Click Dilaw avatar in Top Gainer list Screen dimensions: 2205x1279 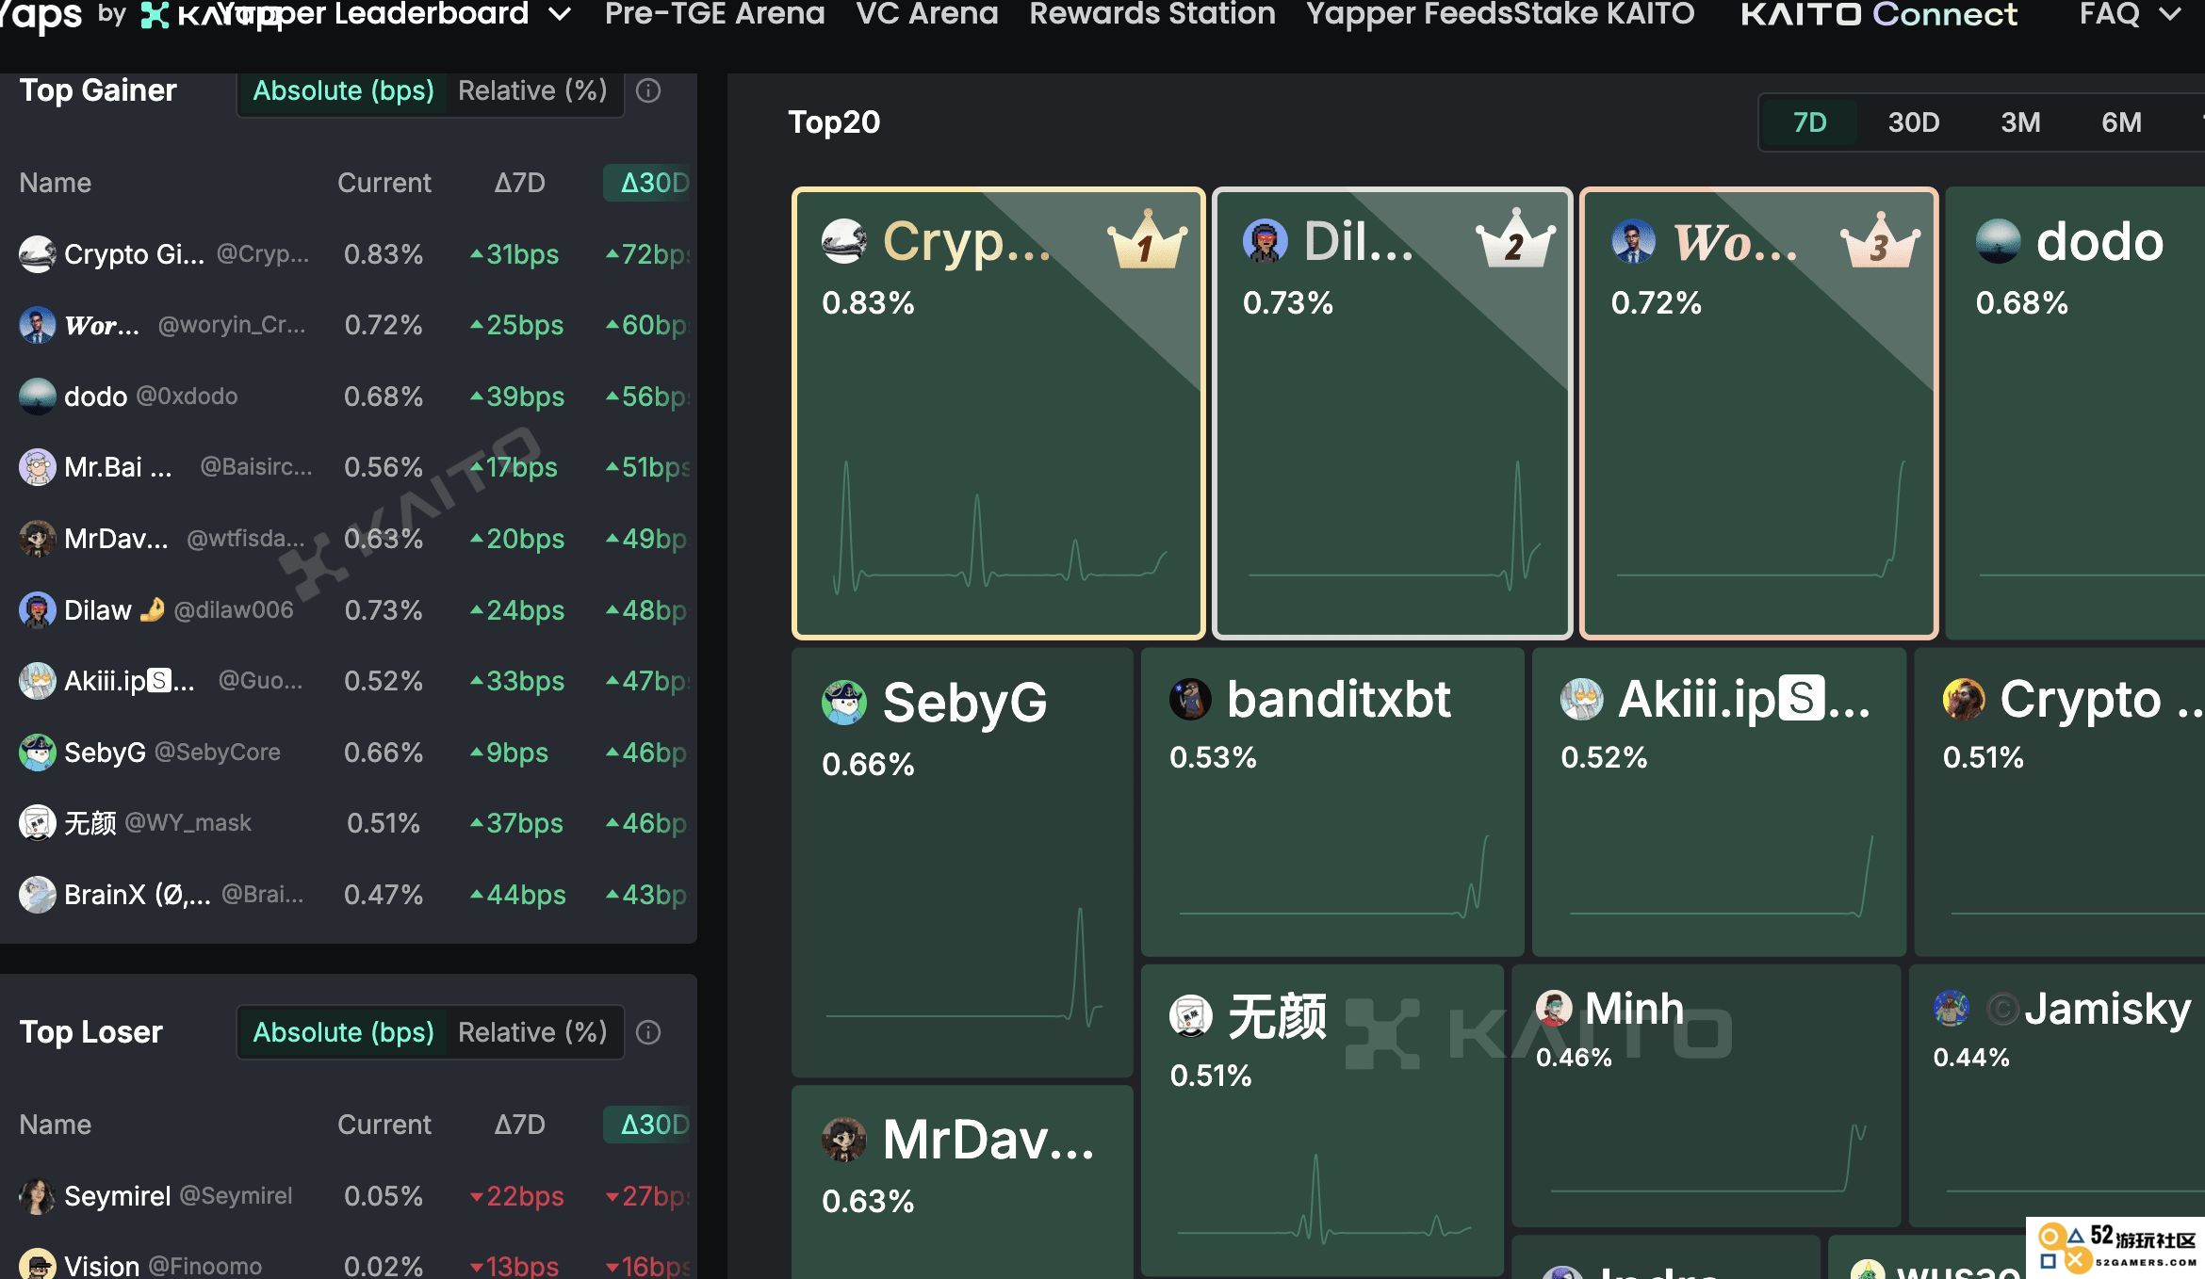coord(38,610)
